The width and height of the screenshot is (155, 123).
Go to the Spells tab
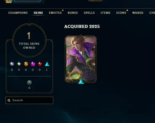(x=89, y=13)
